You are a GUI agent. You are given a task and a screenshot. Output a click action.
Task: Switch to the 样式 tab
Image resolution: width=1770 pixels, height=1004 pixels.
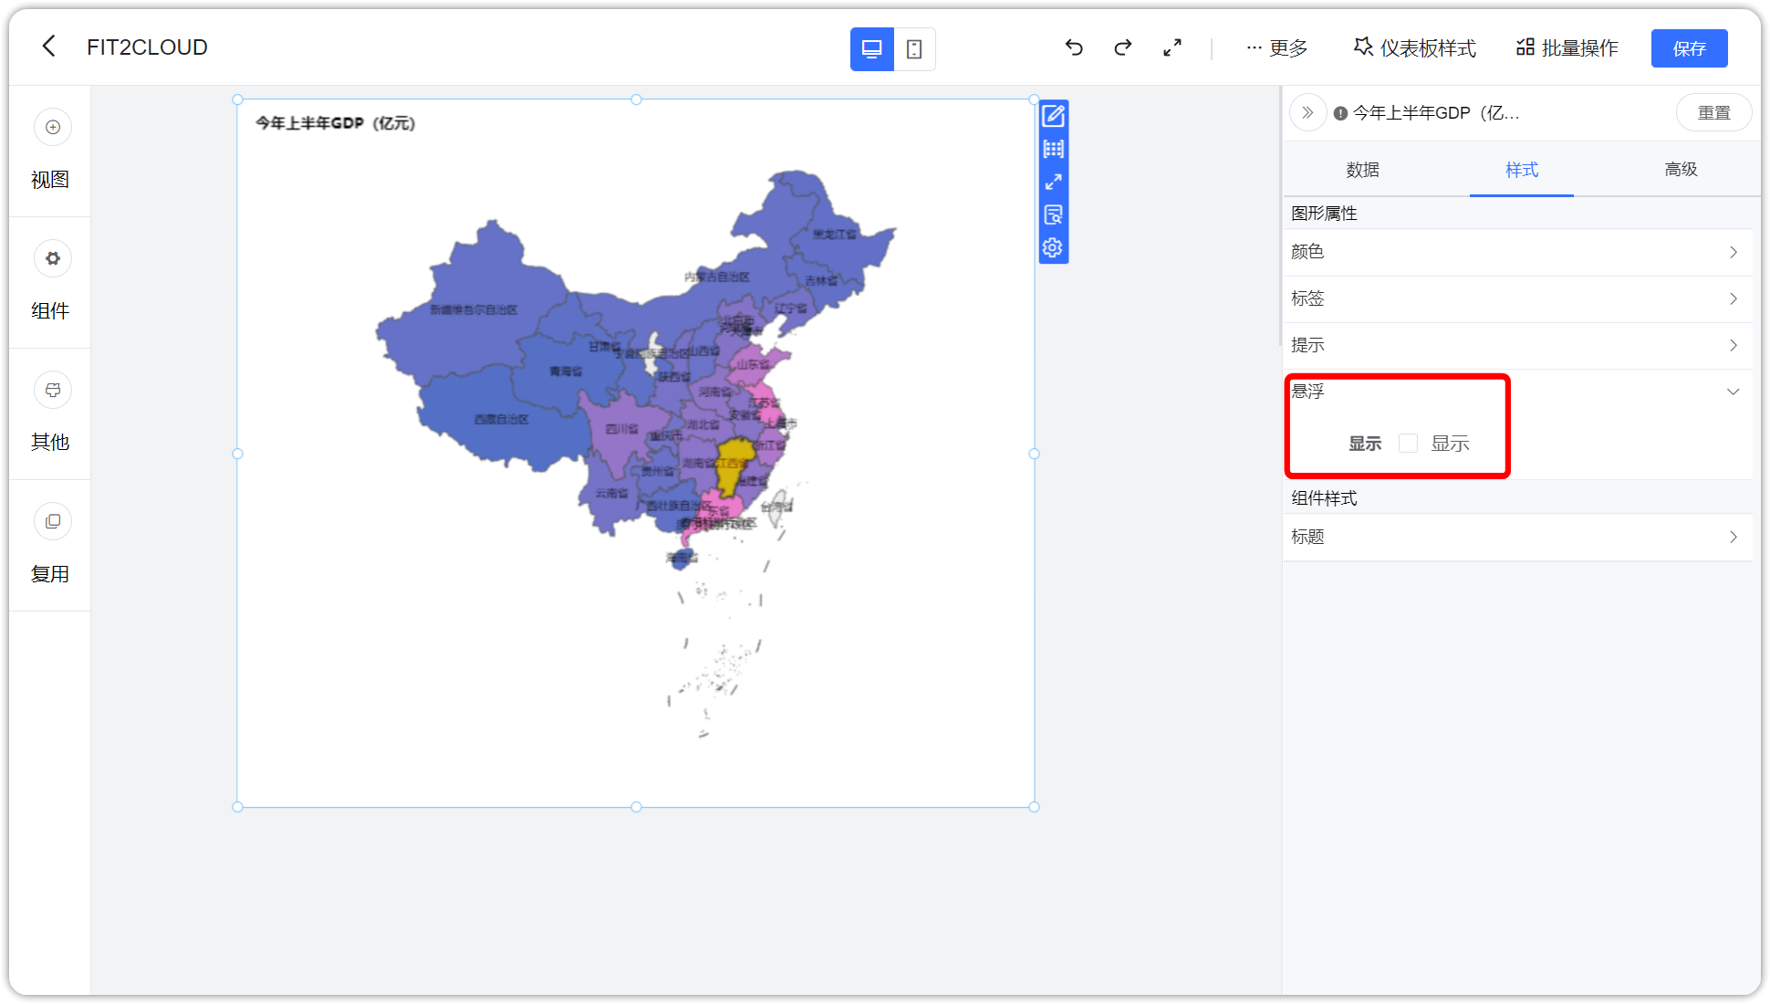[x=1521, y=170]
